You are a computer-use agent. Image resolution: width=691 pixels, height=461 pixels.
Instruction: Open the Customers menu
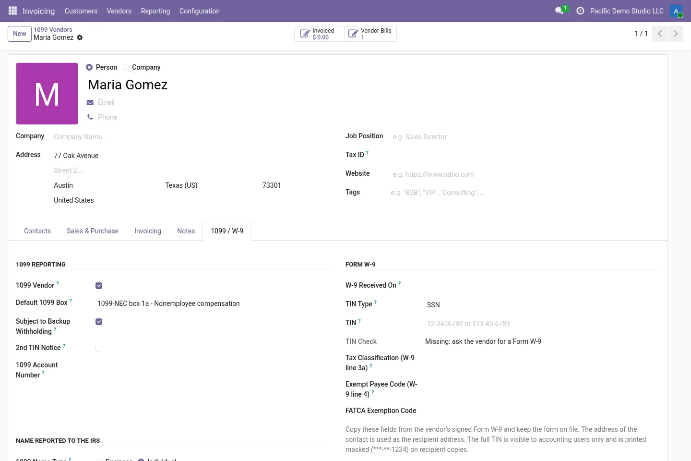coord(81,11)
